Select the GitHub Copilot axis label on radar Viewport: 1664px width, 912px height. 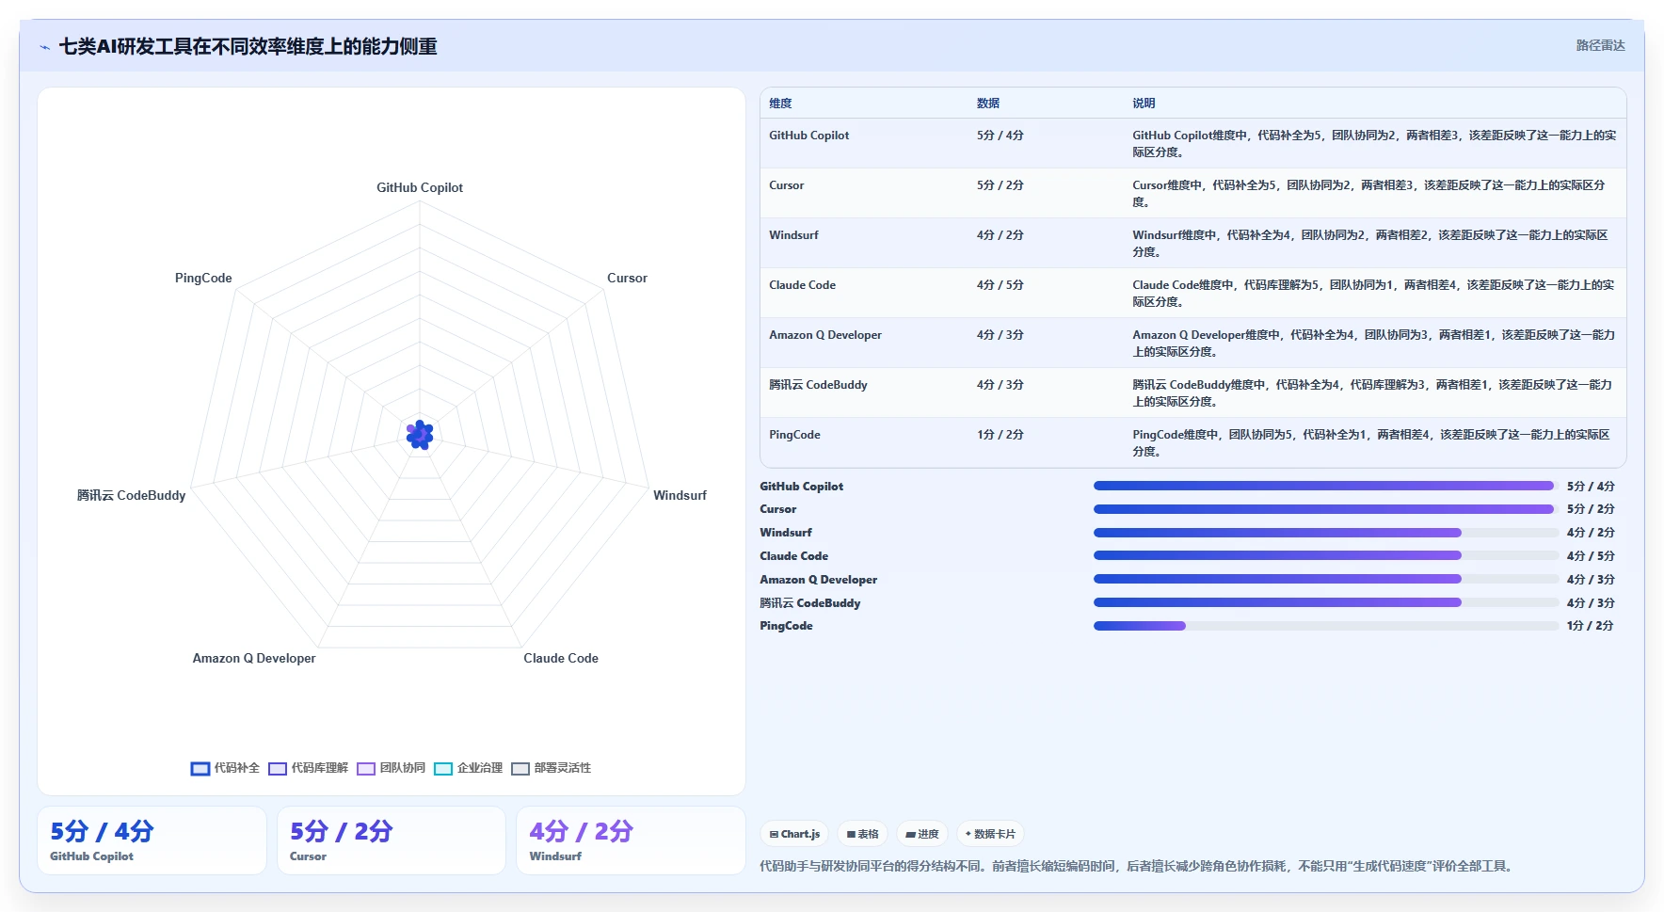tap(420, 187)
